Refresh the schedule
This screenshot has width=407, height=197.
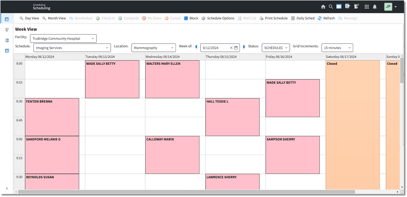tap(326, 18)
